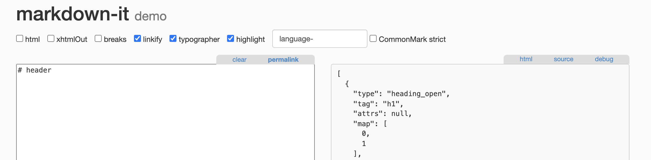Place cursor on '# header' line
651x160 pixels.
click(35, 70)
